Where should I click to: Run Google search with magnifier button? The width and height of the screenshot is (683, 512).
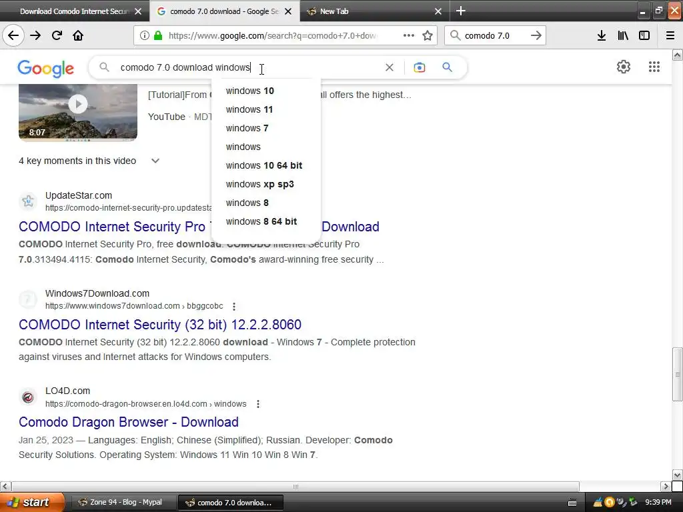coord(447,67)
